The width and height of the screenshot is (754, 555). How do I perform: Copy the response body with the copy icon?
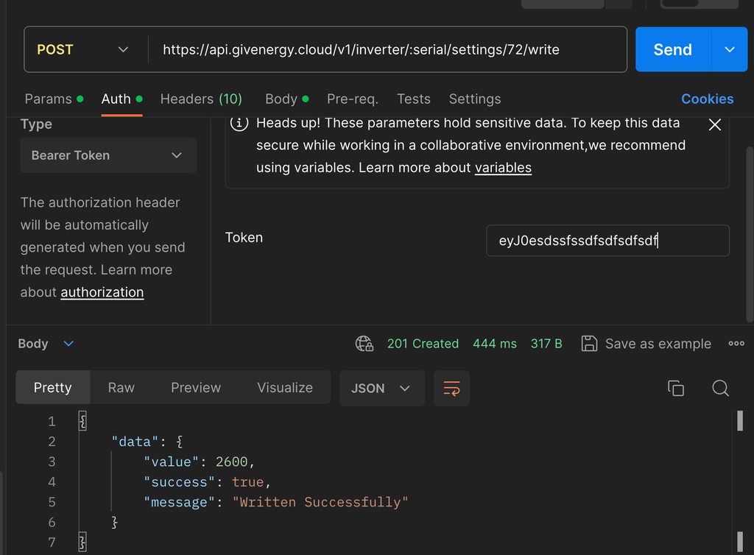(x=675, y=388)
